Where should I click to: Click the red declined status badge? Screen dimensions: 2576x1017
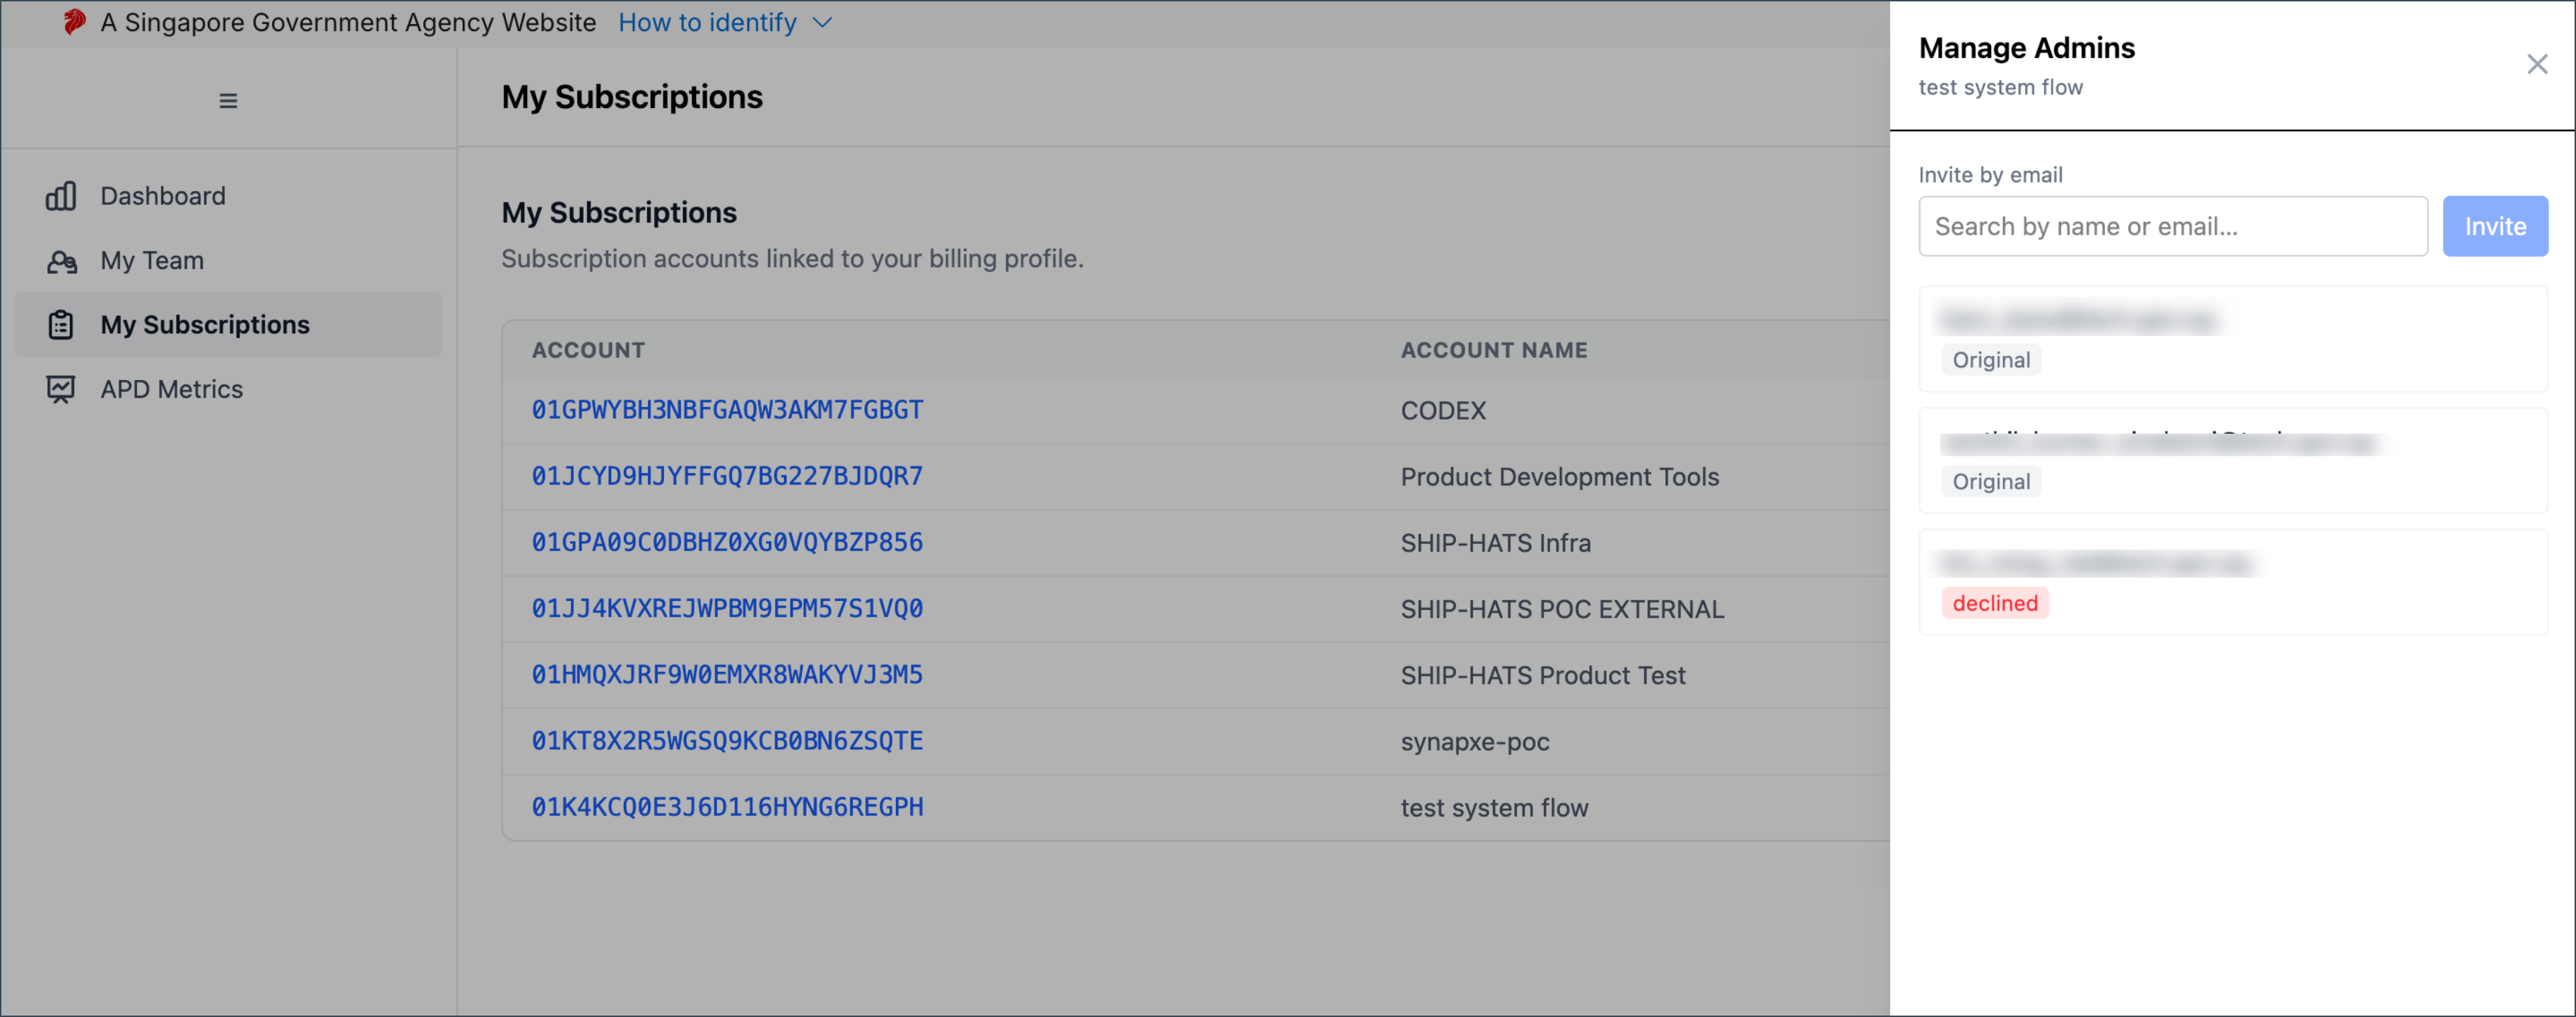pos(1995,603)
